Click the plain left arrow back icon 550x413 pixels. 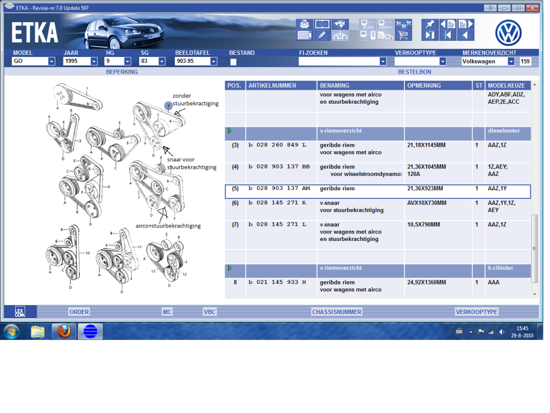coord(466,35)
